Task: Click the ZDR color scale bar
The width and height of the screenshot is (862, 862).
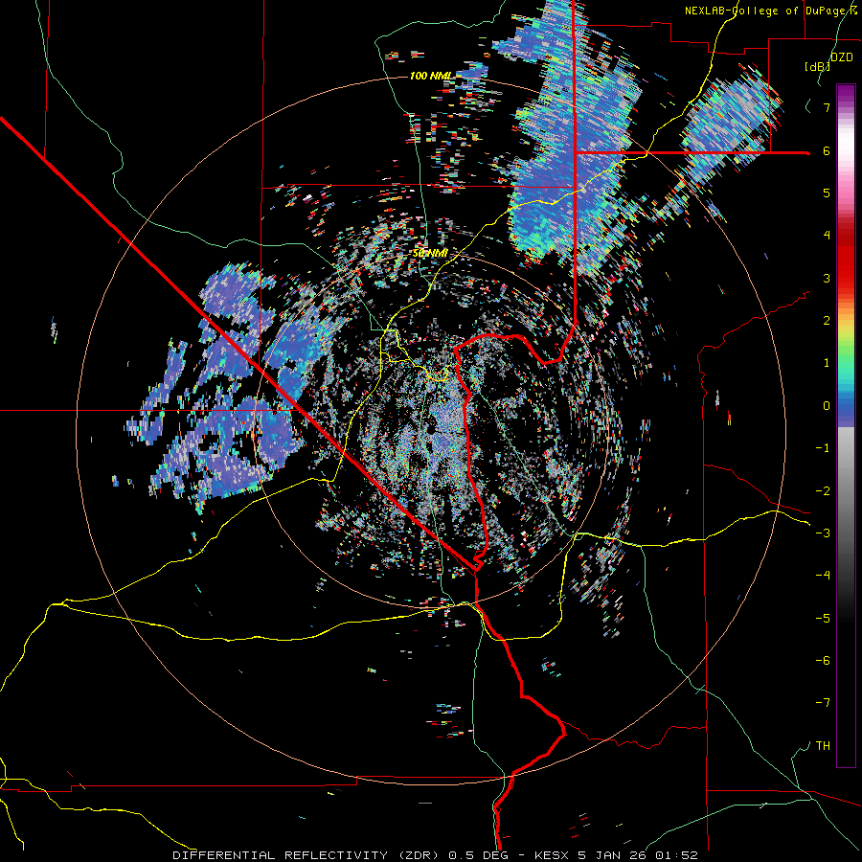Action: pyautogui.click(x=846, y=425)
